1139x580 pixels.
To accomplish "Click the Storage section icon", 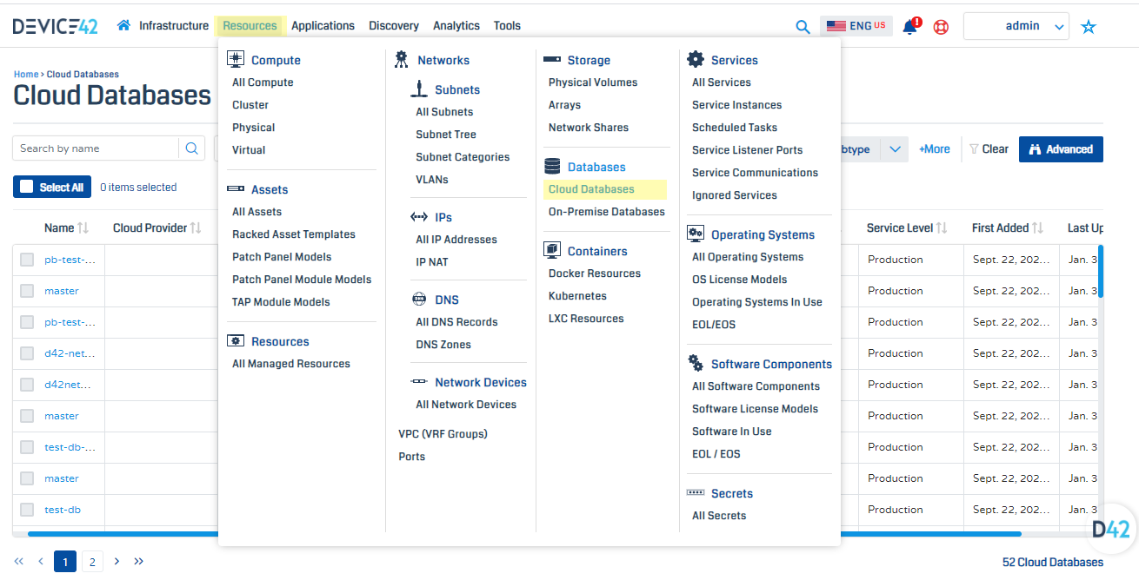I will tap(552, 60).
